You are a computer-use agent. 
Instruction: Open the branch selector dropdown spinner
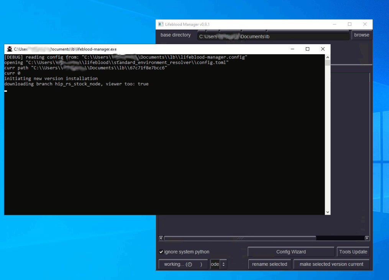tap(223, 264)
